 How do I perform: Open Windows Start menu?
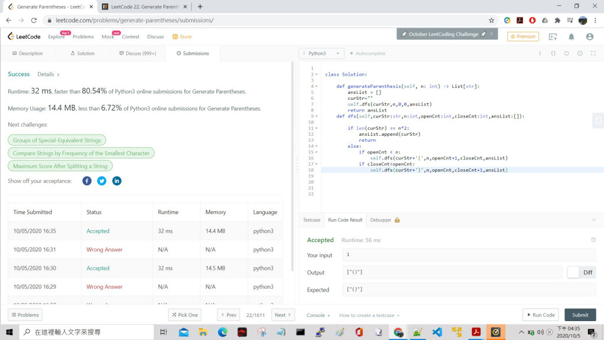[9, 332]
